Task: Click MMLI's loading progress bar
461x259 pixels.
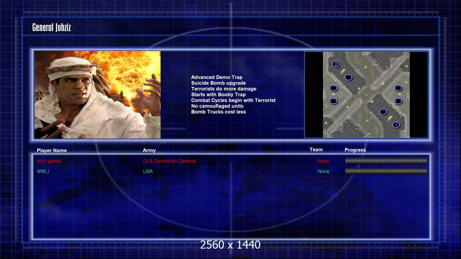Action: [386, 171]
